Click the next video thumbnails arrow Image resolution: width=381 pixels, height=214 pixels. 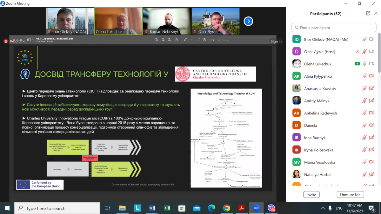pos(248,21)
